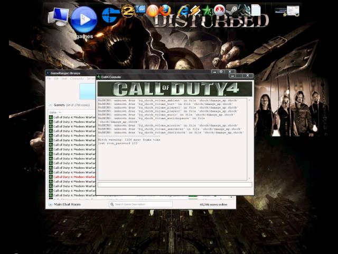Image resolution: width=338 pixels, height=254 pixels.
Task: Select the white window thumbnail in dock
Action: click(293, 11)
